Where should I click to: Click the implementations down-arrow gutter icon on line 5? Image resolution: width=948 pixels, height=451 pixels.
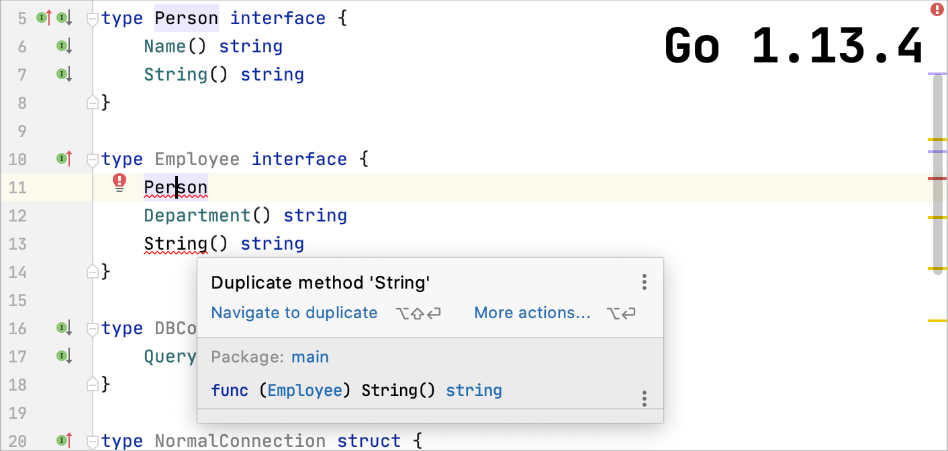64,18
